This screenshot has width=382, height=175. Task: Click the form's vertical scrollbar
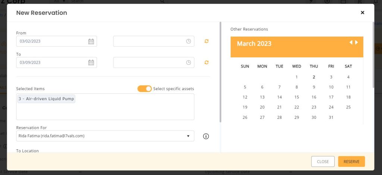tap(220, 72)
